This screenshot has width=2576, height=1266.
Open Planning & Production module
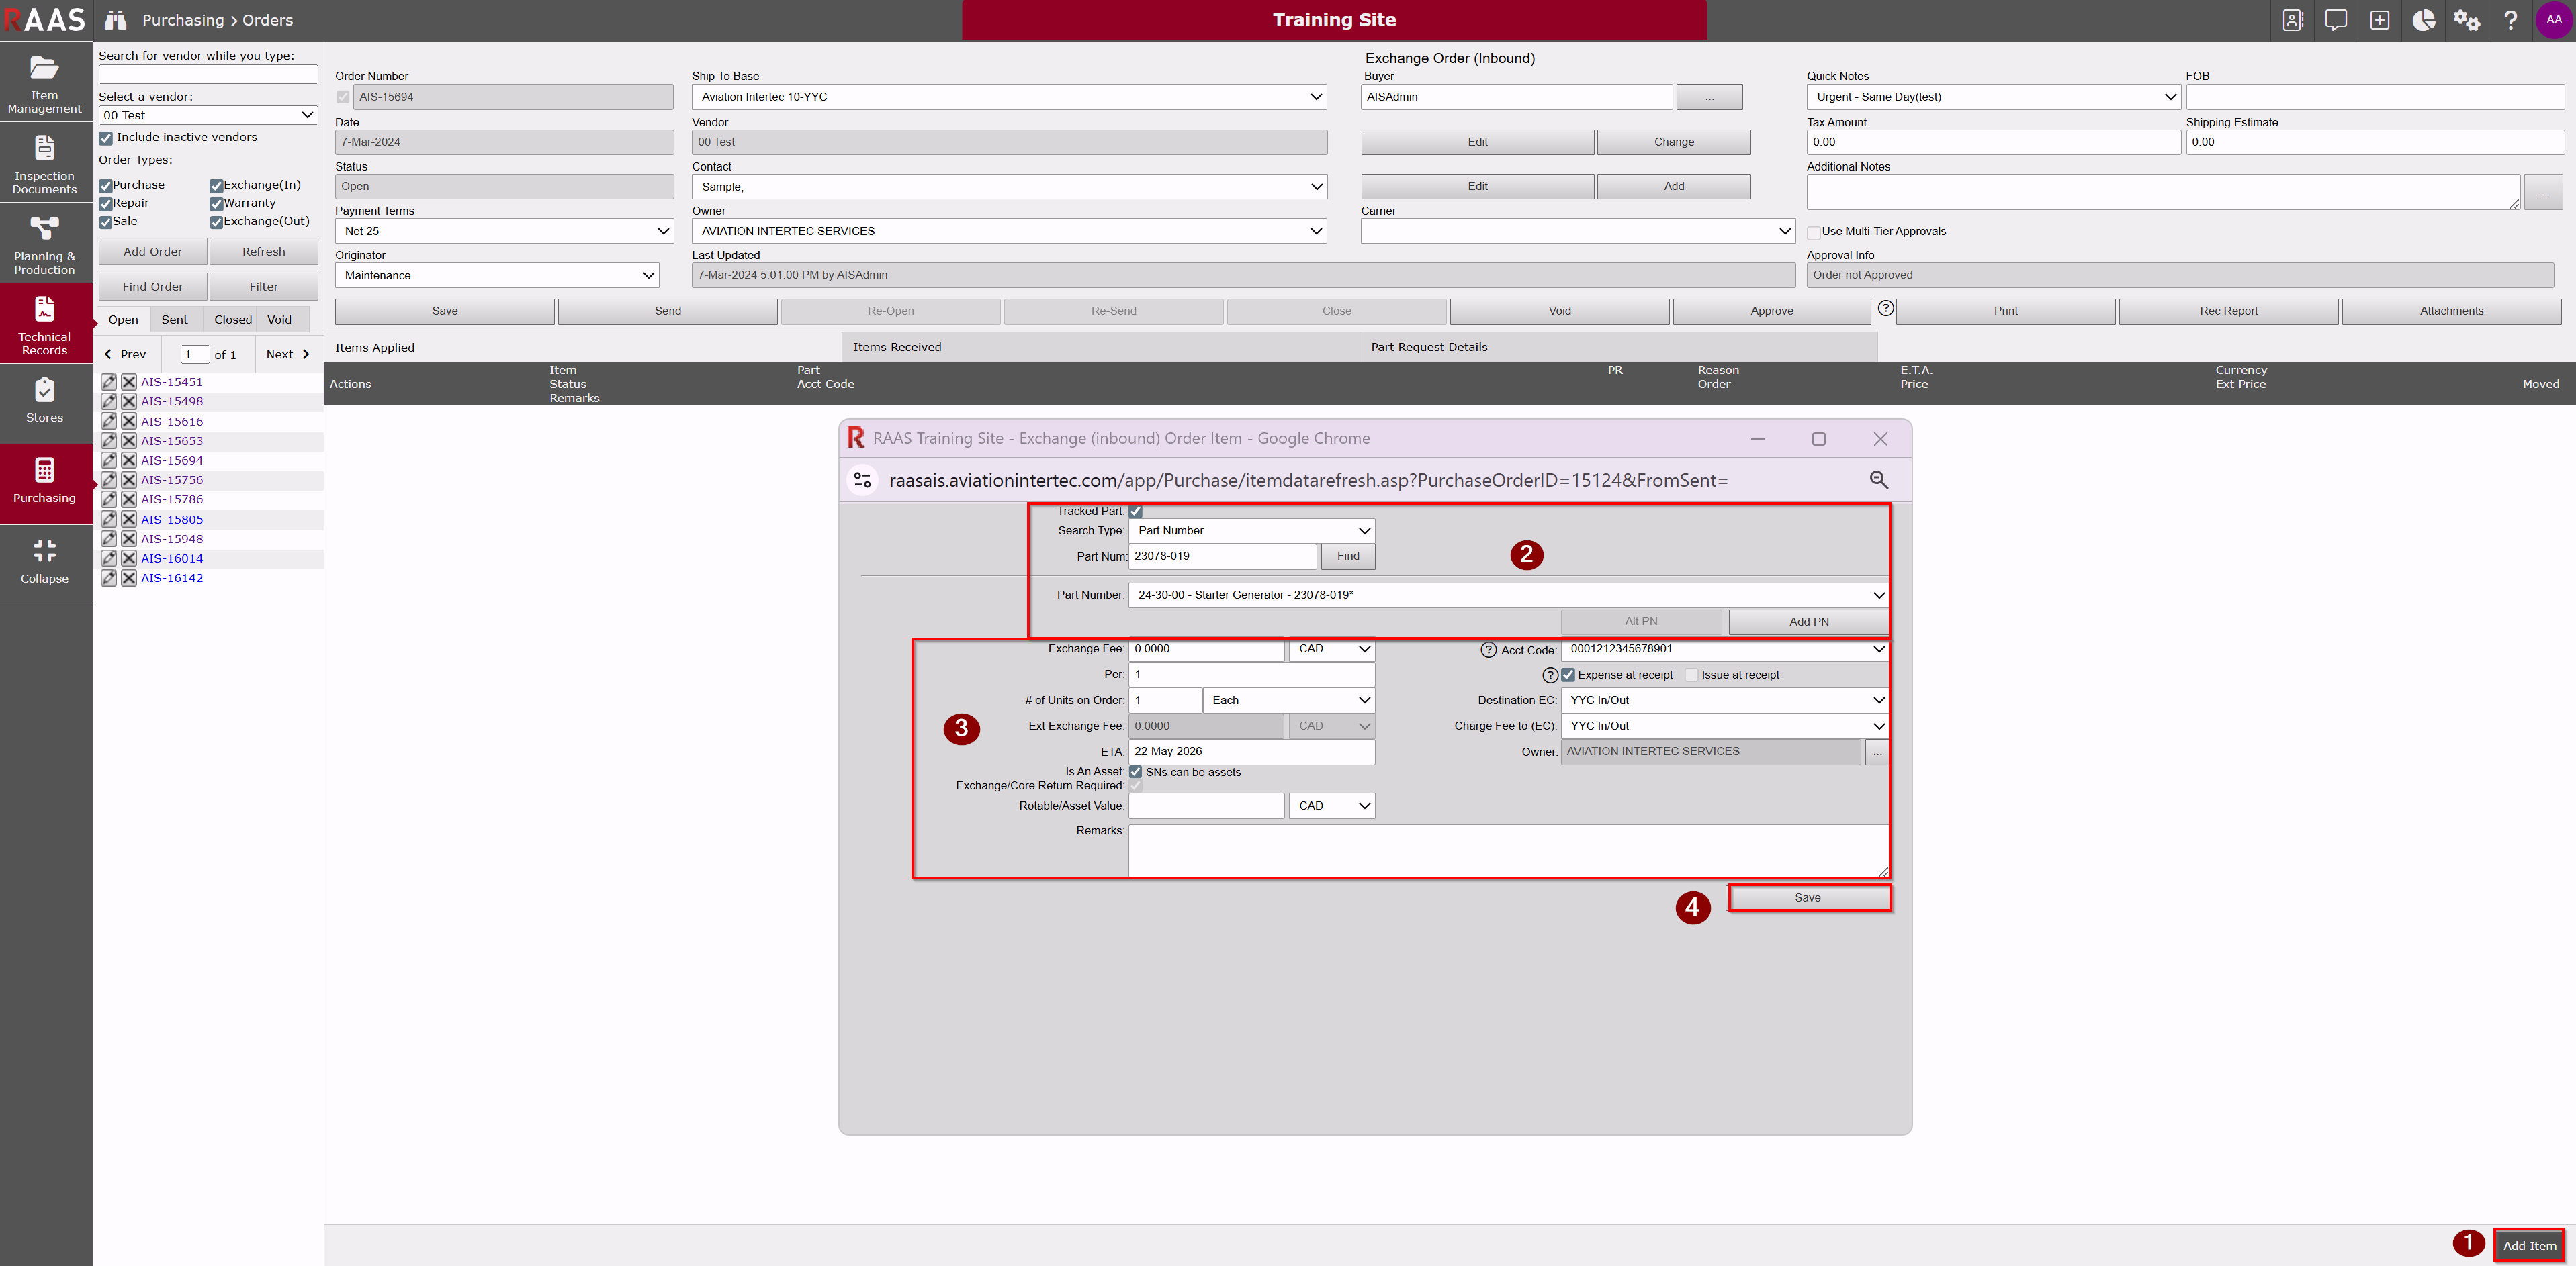(x=45, y=244)
